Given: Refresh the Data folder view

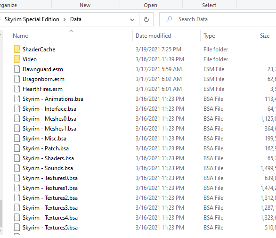Looking at the screenshot, I should (x=146, y=19).
